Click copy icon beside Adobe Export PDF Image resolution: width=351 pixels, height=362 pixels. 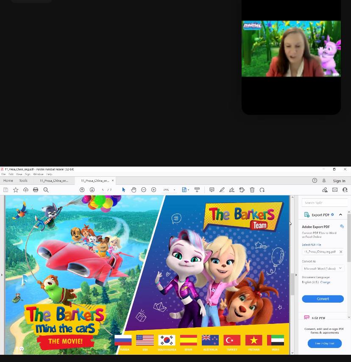coord(342,226)
